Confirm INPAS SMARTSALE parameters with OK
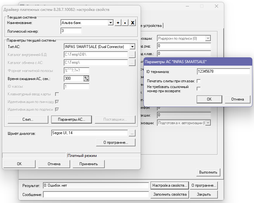This screenshot has width=254, height=203. click(209, 99)
